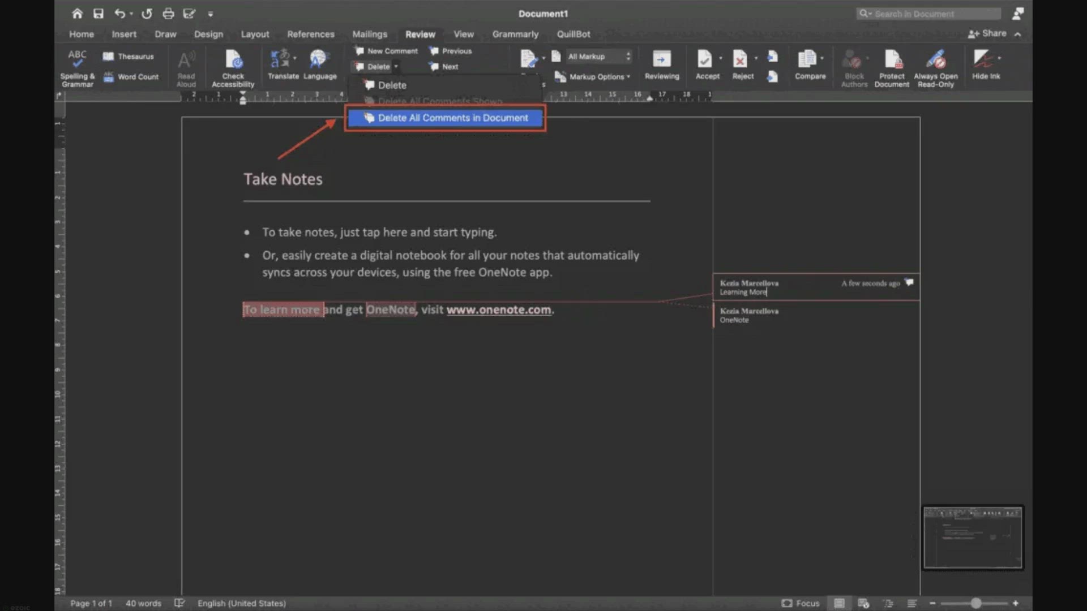Expand the Markup Options menu
The height and width of the screenshot is (611, 1087).
pos(594,77)
